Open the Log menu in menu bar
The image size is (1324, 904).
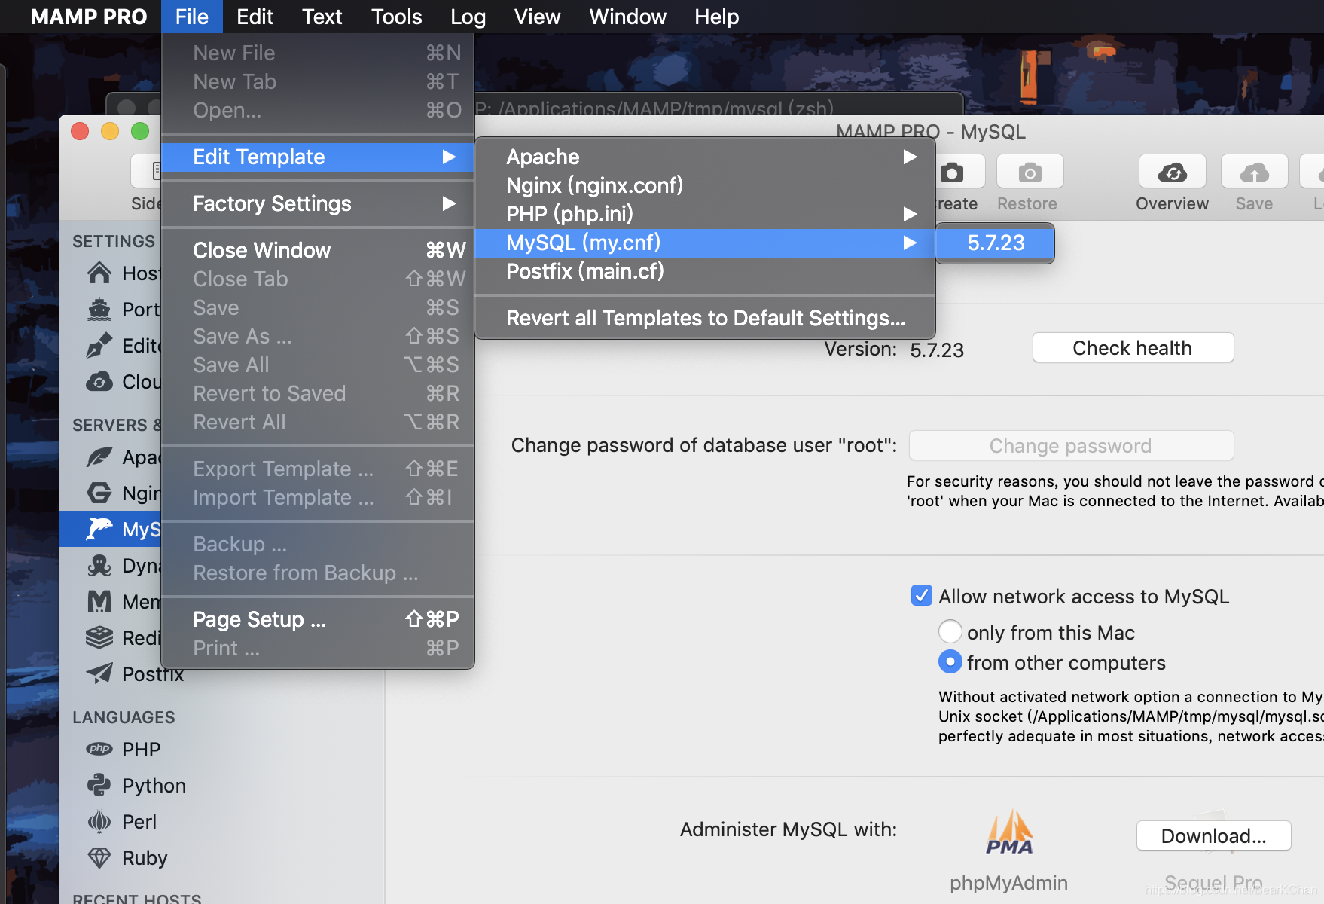click(468, 17)
